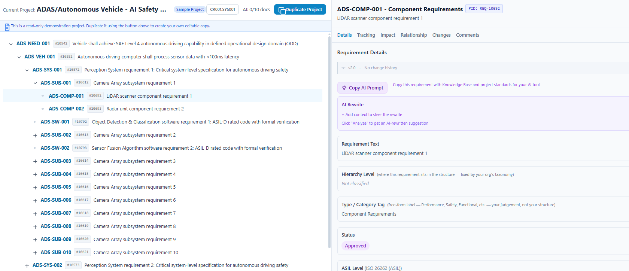This screenshot has width=629, height=271.
Task: Click the copy icon on Duplicate Project button
Action: tap(282, 10)
